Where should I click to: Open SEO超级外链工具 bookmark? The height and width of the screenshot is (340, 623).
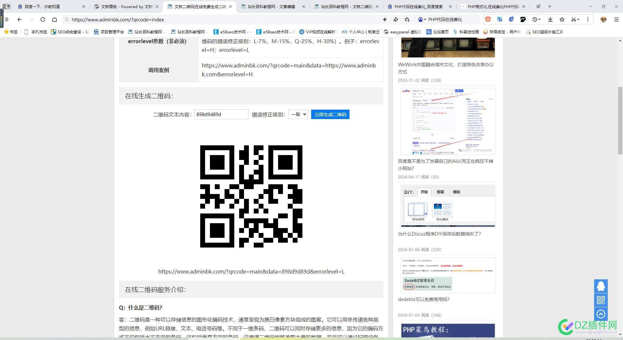tap(544, 32)
